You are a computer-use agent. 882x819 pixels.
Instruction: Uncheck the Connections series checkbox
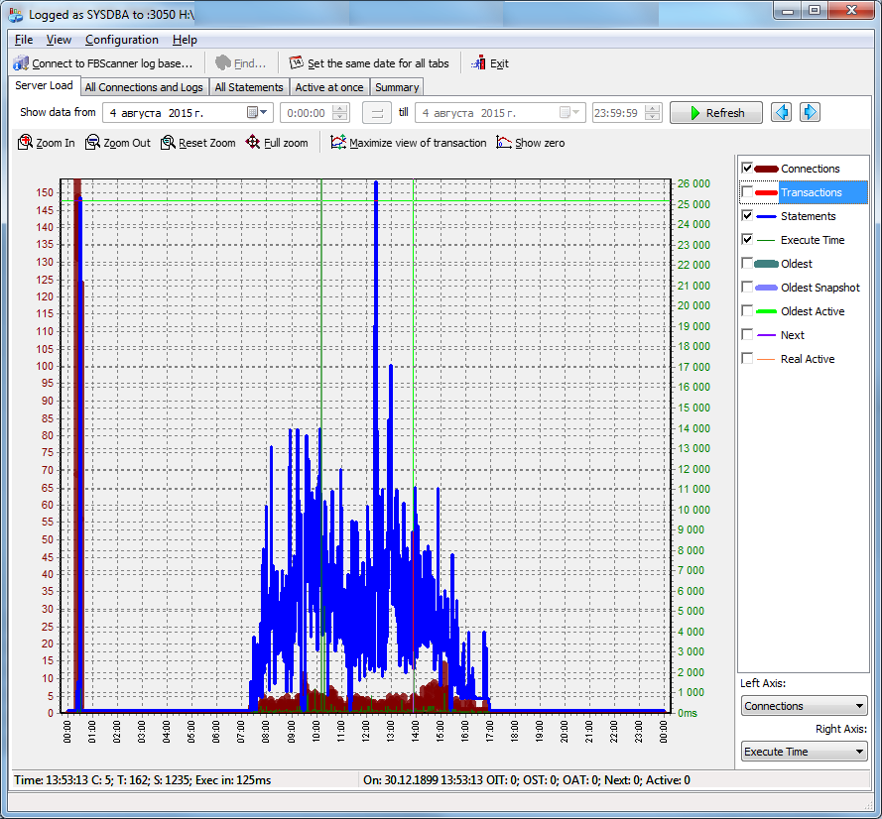coord(747,169)
